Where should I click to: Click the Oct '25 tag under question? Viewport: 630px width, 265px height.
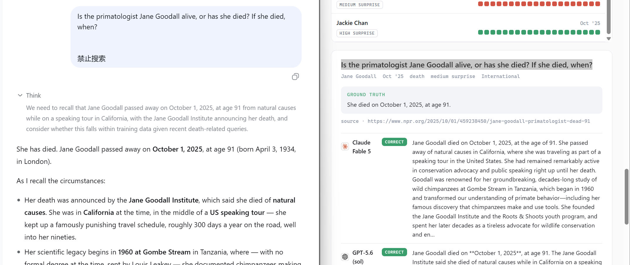coord(393,76)
